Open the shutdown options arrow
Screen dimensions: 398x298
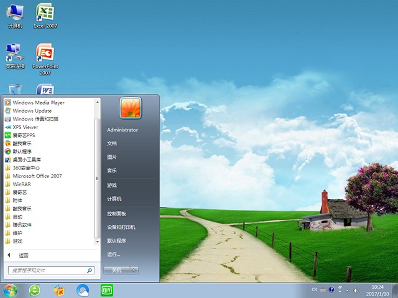(134, 271)
